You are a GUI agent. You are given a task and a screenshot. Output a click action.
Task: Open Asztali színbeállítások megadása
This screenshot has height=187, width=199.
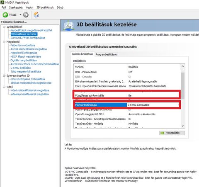click(x=29, y=49)
